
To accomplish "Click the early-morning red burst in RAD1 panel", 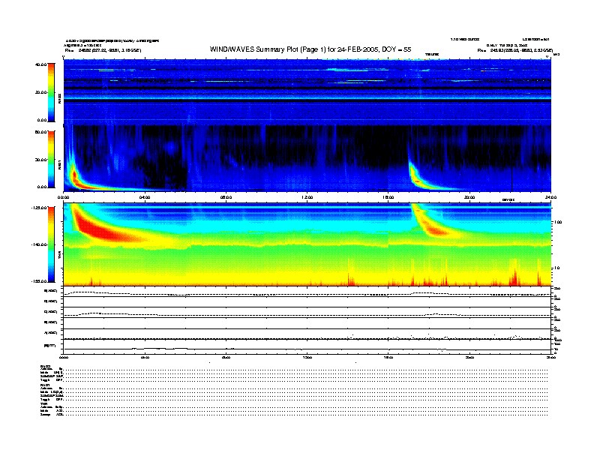I will coord(78,180).
